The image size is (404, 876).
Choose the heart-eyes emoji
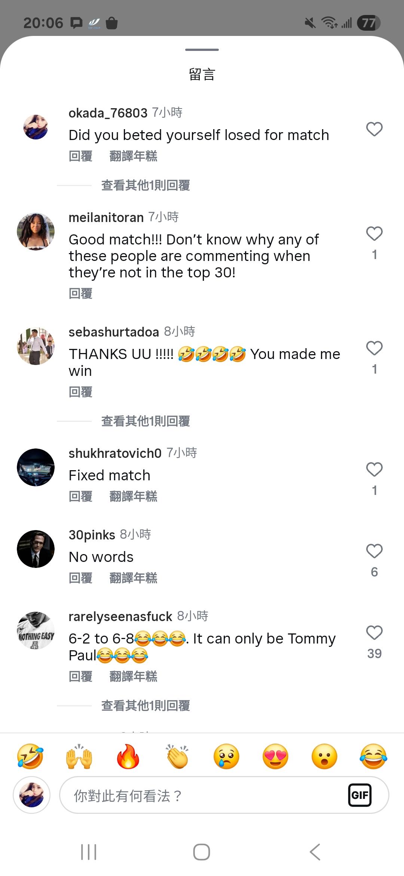[x=275, y=757]
